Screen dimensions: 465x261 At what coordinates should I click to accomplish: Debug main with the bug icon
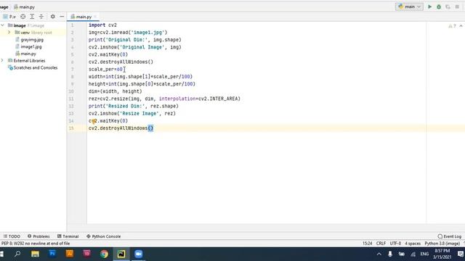[439, 7]
